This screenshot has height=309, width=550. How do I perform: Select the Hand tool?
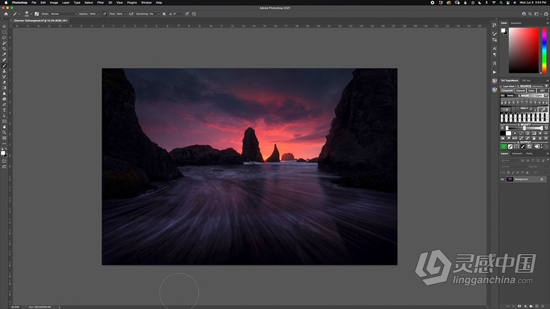pos(4,127)
